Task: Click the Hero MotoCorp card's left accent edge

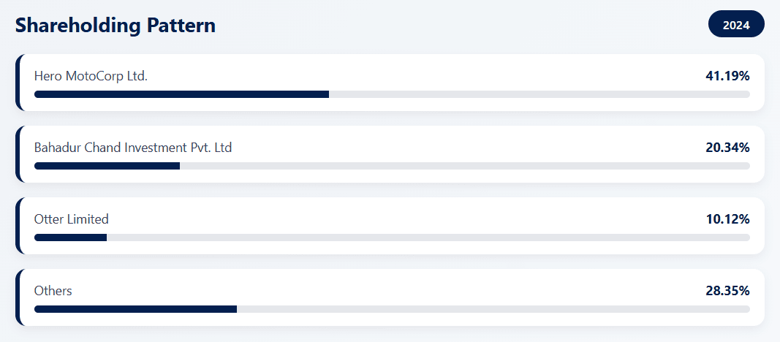Action: tap(18, 83)
